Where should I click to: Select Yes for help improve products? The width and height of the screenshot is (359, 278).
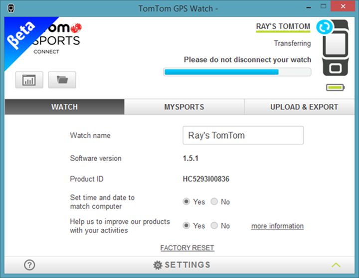186,226
